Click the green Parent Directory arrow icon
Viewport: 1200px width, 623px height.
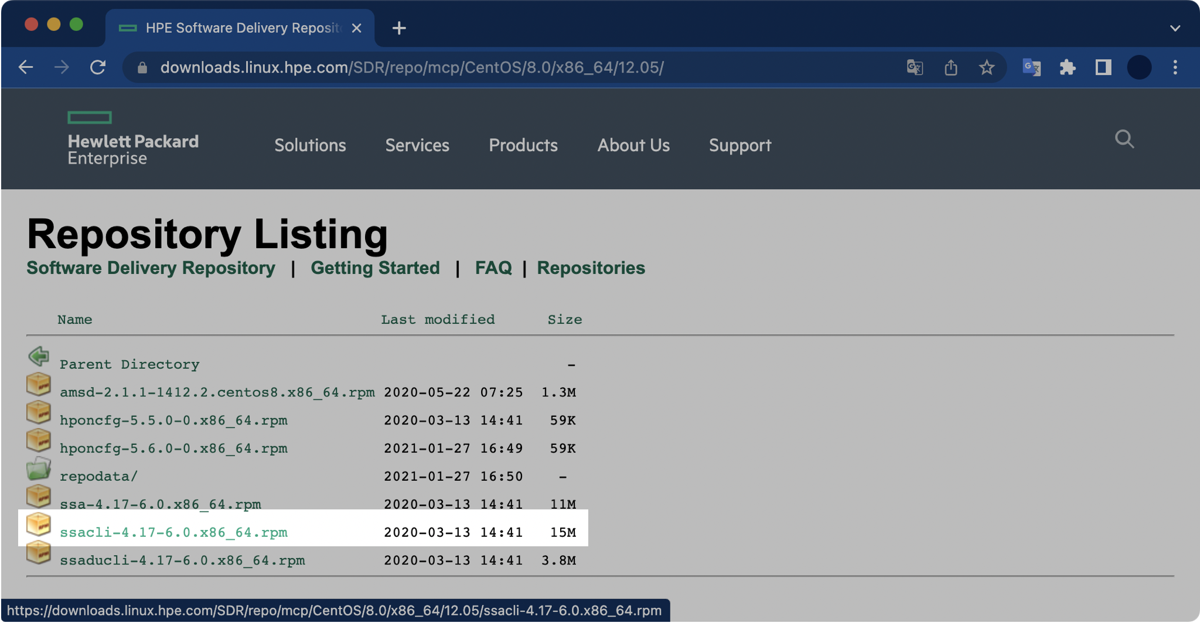pyautogui.click(x=39, y=356)
